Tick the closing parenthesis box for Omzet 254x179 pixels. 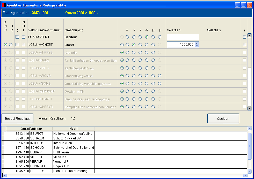click(x=245, y=45)
